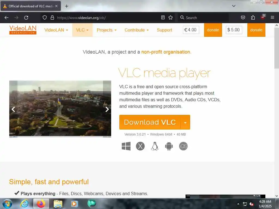This screenshot has width=279, height=209.
Task: Select the Windows platform icon
Action: coord(126,146)
